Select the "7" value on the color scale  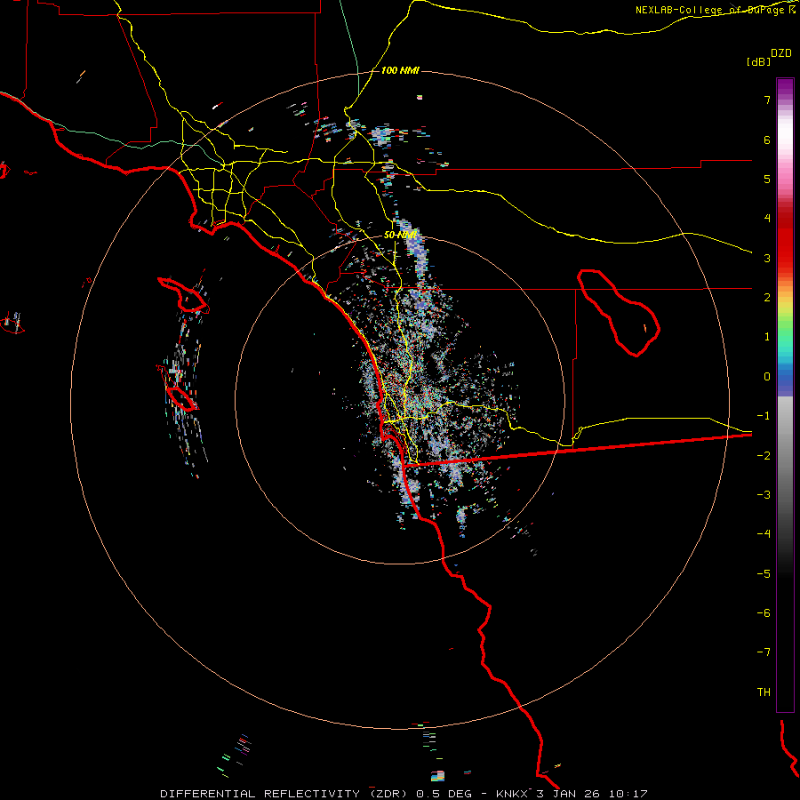click(767, 100)
